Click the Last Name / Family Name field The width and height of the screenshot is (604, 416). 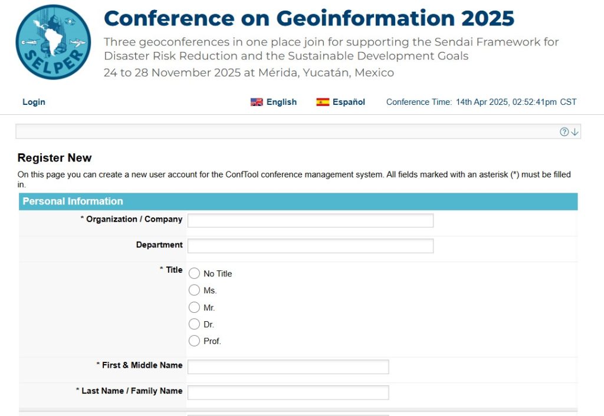pos(288,392)
